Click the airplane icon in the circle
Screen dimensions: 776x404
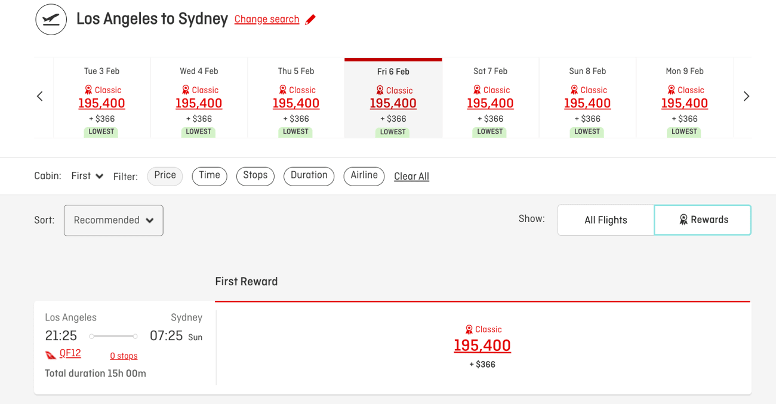coord(51,19)
